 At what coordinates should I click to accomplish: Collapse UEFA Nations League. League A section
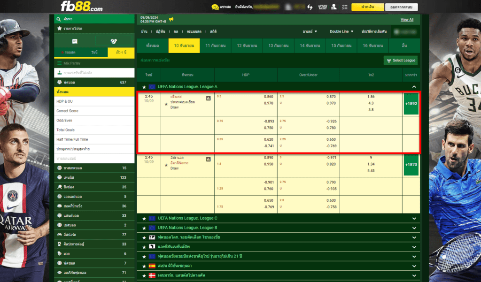[x=414, y=87]
